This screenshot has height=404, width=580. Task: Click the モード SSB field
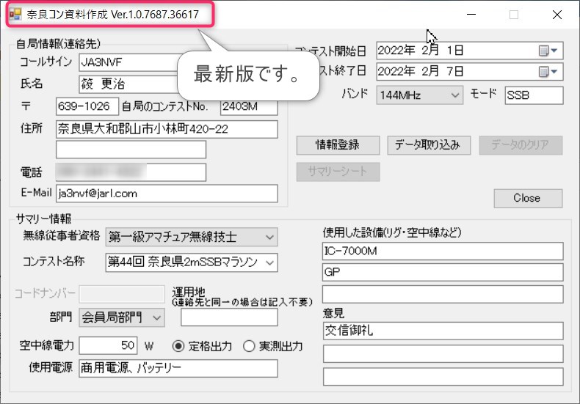click(x=533, y=95)
